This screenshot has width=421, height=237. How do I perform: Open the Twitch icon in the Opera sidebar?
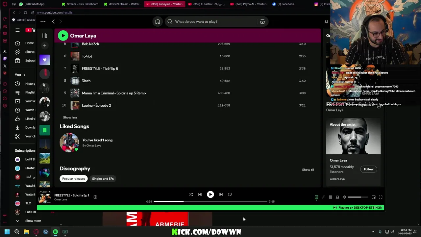tap(5, 59)
